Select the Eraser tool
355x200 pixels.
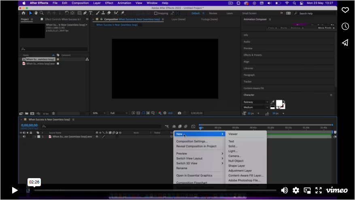coord(109,13)
